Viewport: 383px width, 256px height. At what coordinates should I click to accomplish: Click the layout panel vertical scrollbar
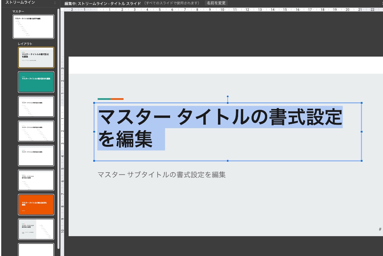(x=58, y=128)
